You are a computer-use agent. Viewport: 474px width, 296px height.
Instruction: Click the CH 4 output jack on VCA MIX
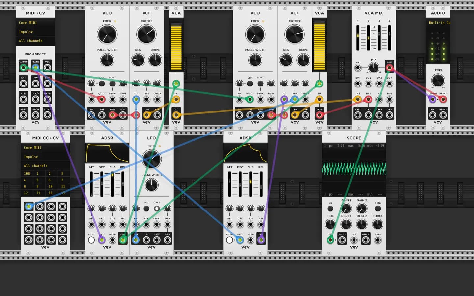(389, 115)
